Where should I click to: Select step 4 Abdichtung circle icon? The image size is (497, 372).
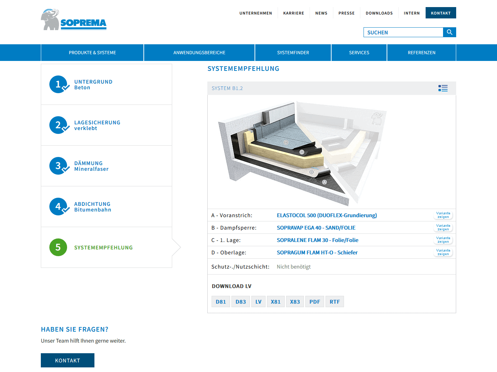58,207
